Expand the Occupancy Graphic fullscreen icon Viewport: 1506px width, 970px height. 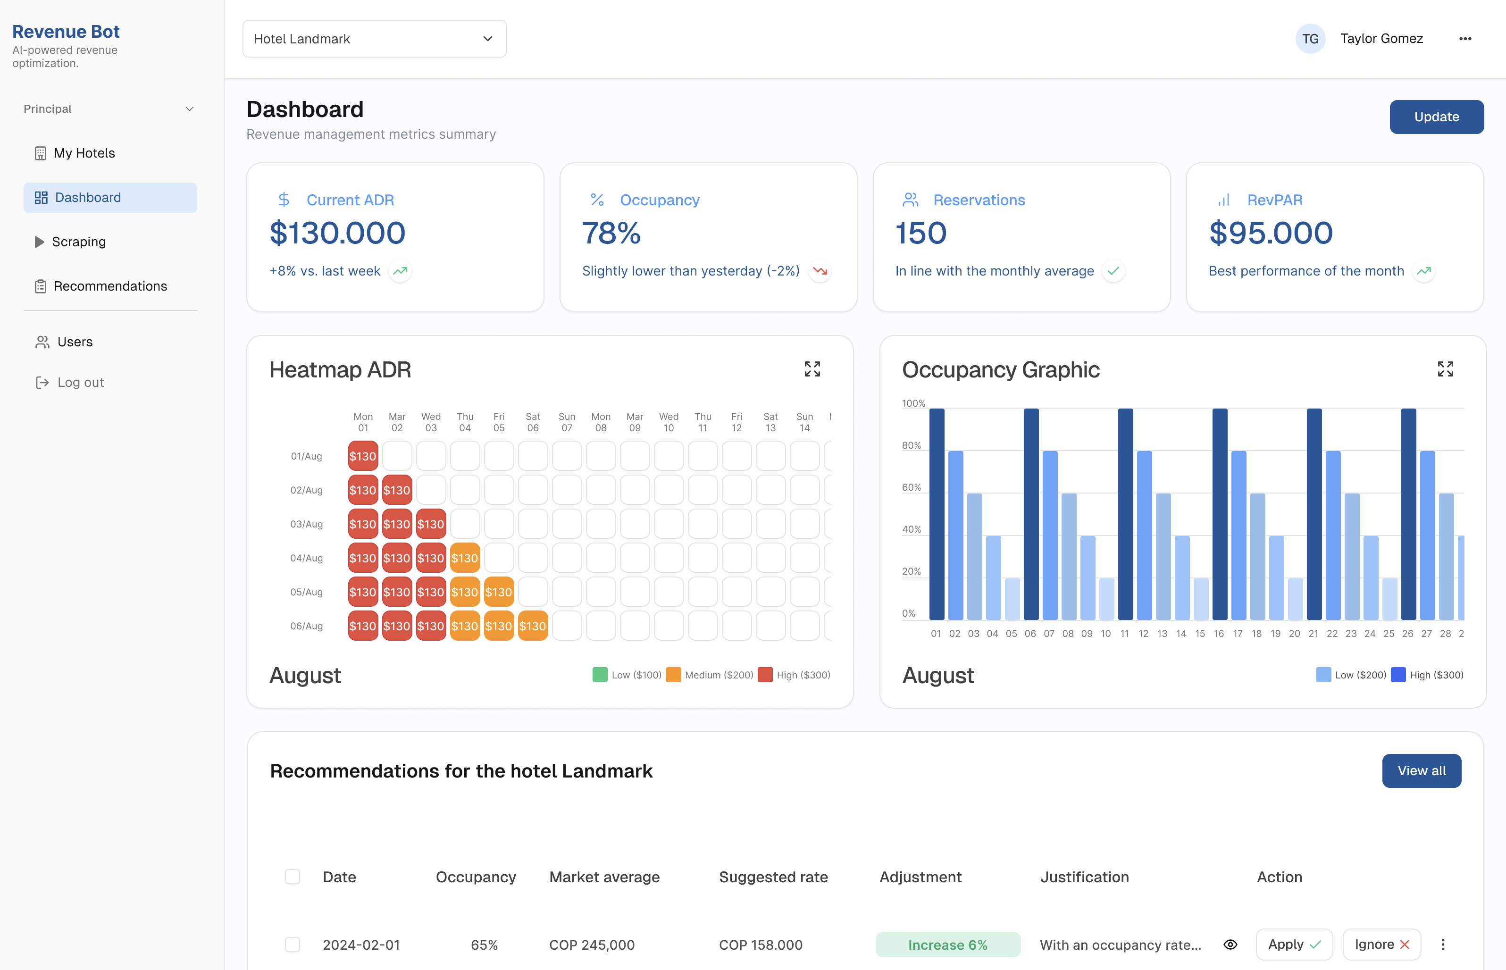pos(1445,369)
